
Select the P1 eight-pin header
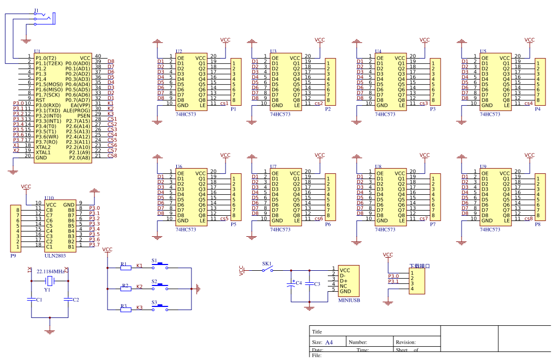[236, 82]
